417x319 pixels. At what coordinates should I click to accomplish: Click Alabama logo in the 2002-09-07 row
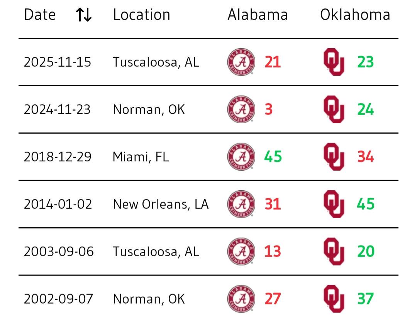[x=241, y=299]
